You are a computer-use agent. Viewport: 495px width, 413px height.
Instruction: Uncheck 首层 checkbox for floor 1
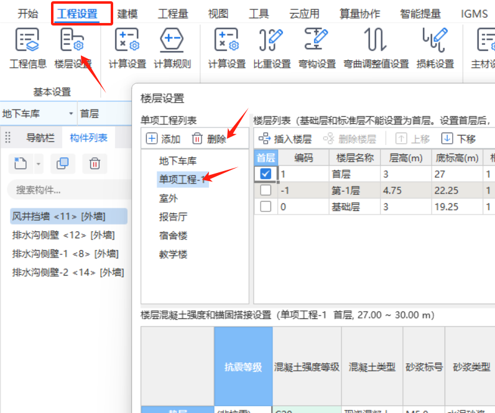(x=266, y=174)
